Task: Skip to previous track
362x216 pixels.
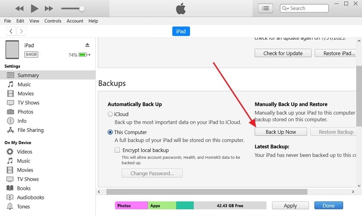Action: [x=19, y=9]
